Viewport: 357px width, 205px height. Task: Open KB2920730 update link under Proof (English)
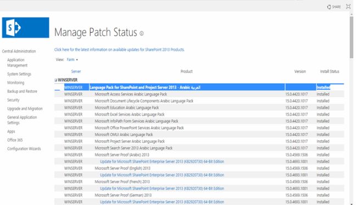pyautogui.click(x=162, y=175)
